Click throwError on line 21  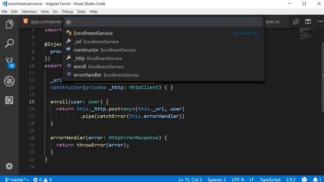coord(91,145)
